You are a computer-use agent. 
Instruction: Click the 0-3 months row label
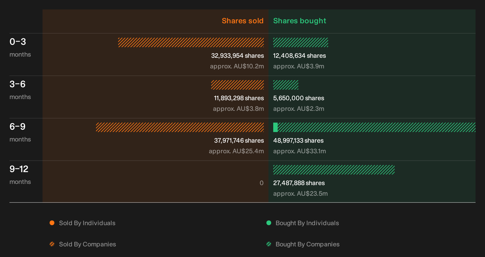(20, 47)
